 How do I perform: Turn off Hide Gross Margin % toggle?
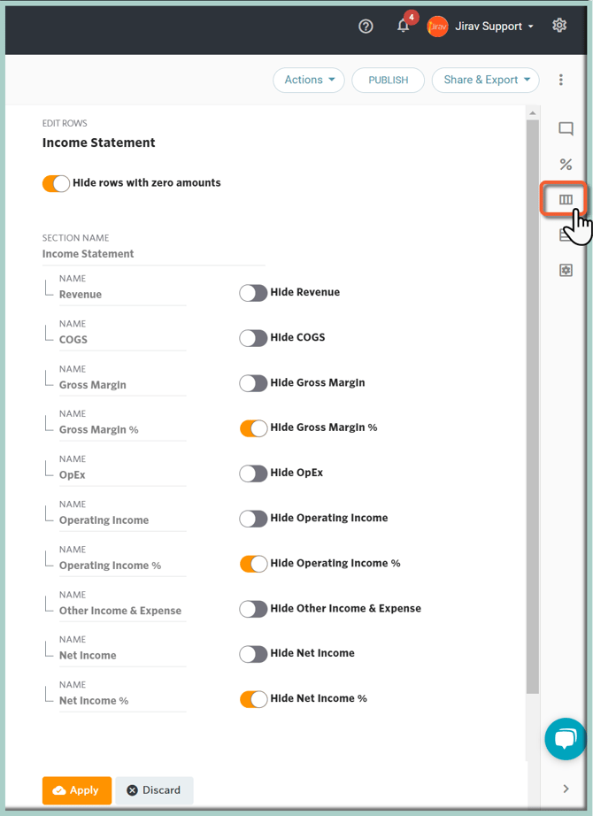point(253,428)
